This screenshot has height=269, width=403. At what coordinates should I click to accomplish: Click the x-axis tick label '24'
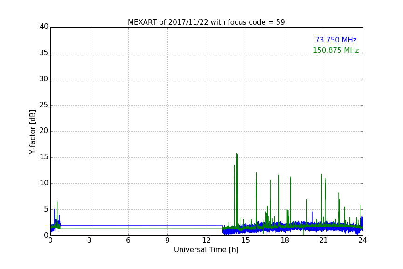click(x=362, y=241)
